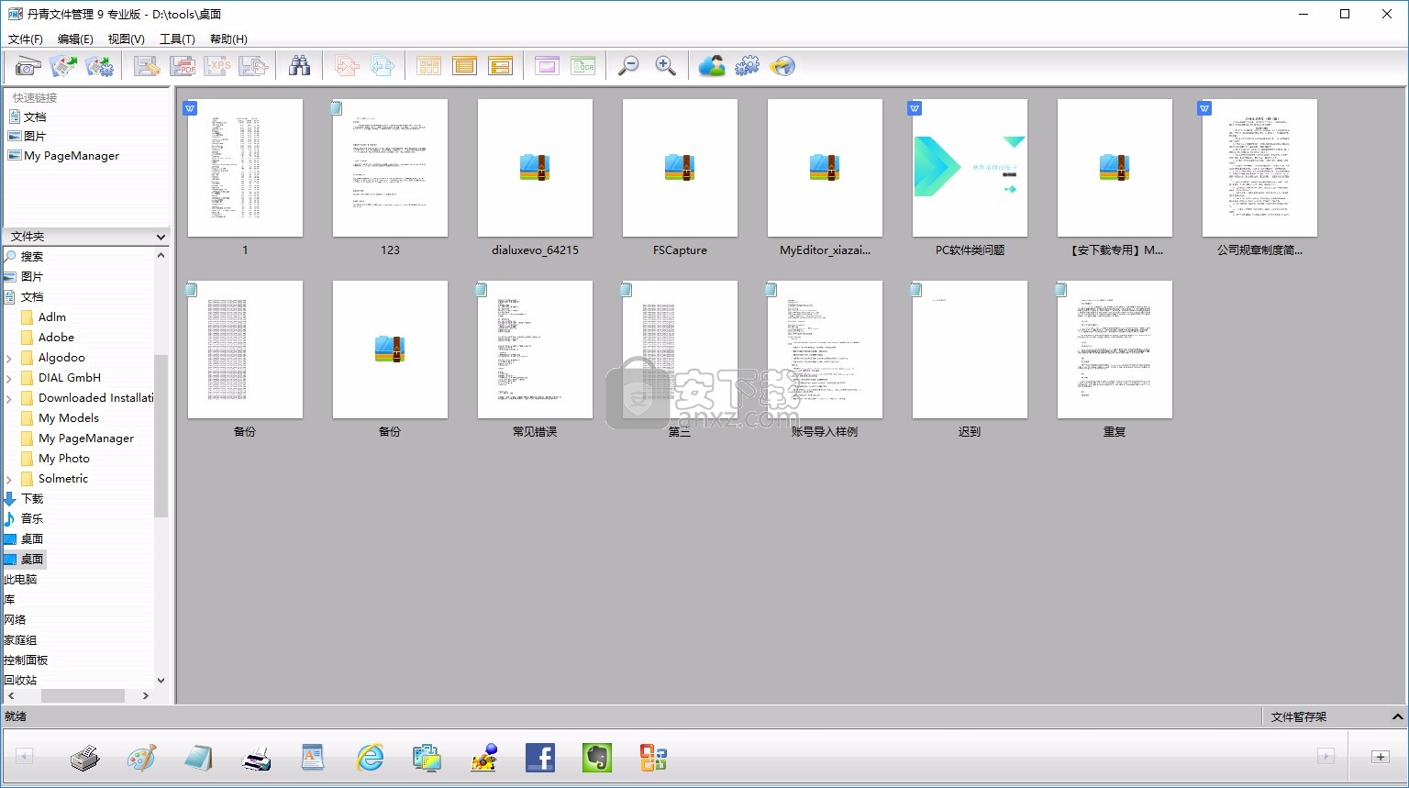Image resolution: width=1409 pixels, height=788 pixels.
Task: Click 图片 under 快速链接
Action: [35, 136]
